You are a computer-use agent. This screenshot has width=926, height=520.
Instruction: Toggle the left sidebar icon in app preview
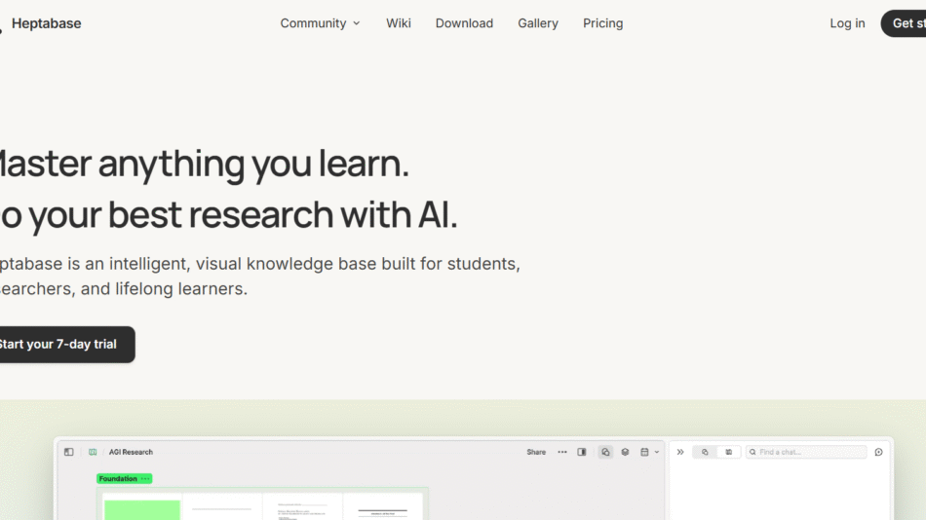(69, 452)
